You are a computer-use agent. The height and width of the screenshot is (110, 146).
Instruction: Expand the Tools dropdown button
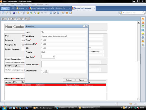coord(20,19)
